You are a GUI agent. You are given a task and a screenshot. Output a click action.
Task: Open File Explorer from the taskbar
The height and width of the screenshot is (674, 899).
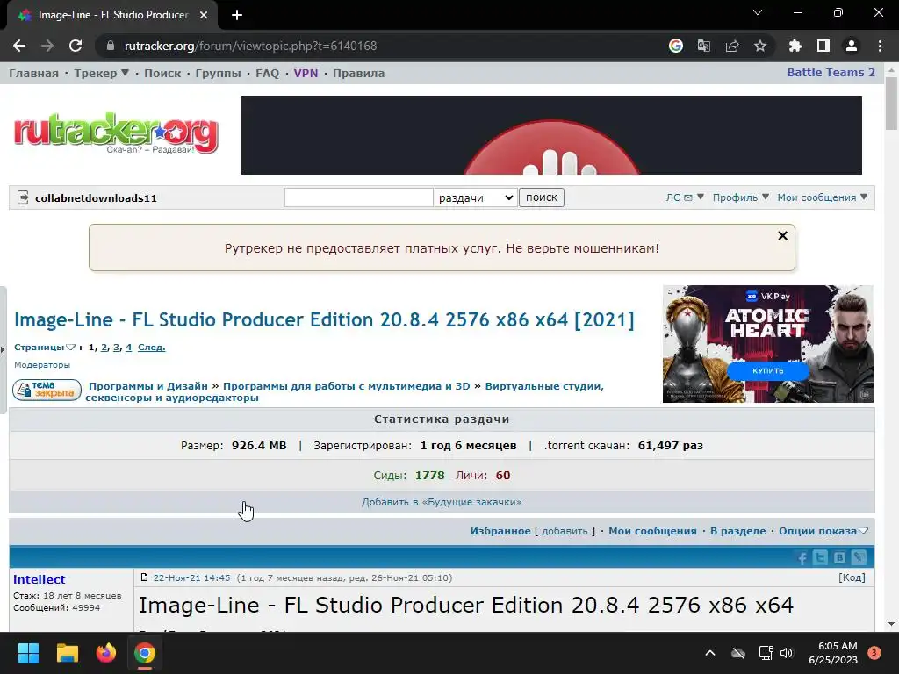(x=67, y=653)
